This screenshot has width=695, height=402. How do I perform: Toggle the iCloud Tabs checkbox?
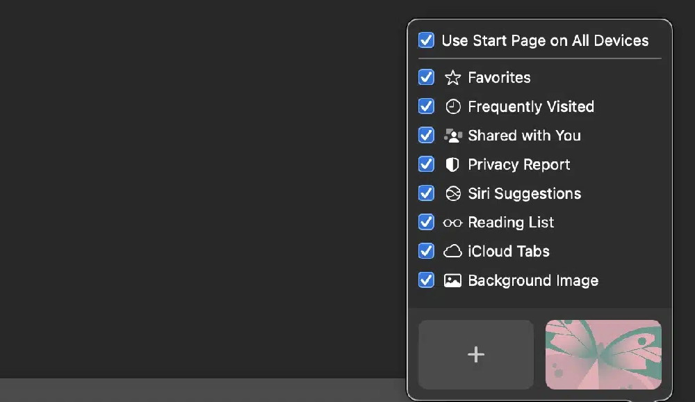427,251
